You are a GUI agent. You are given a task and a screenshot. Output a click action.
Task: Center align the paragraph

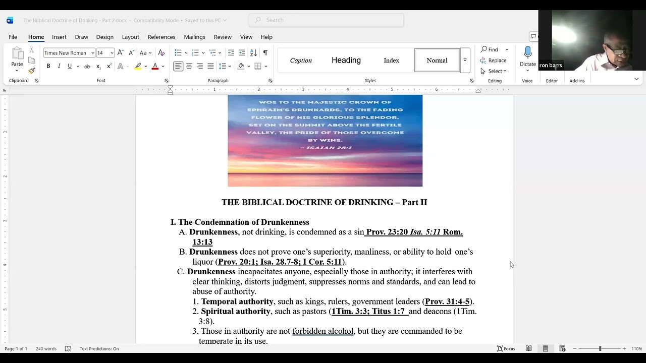click(x=189, y=67)
